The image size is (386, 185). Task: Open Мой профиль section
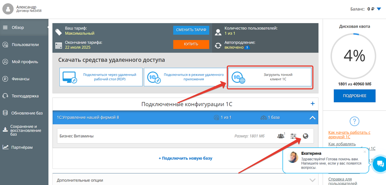coord(24,62)
